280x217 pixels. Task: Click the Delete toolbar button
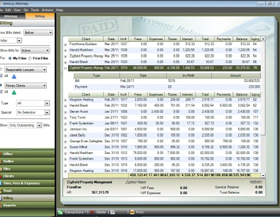[98, 212]
